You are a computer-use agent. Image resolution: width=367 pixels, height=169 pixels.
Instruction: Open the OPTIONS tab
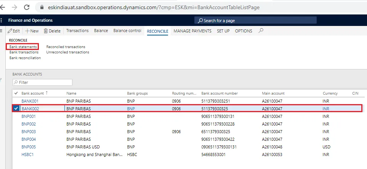click(244, 31)
